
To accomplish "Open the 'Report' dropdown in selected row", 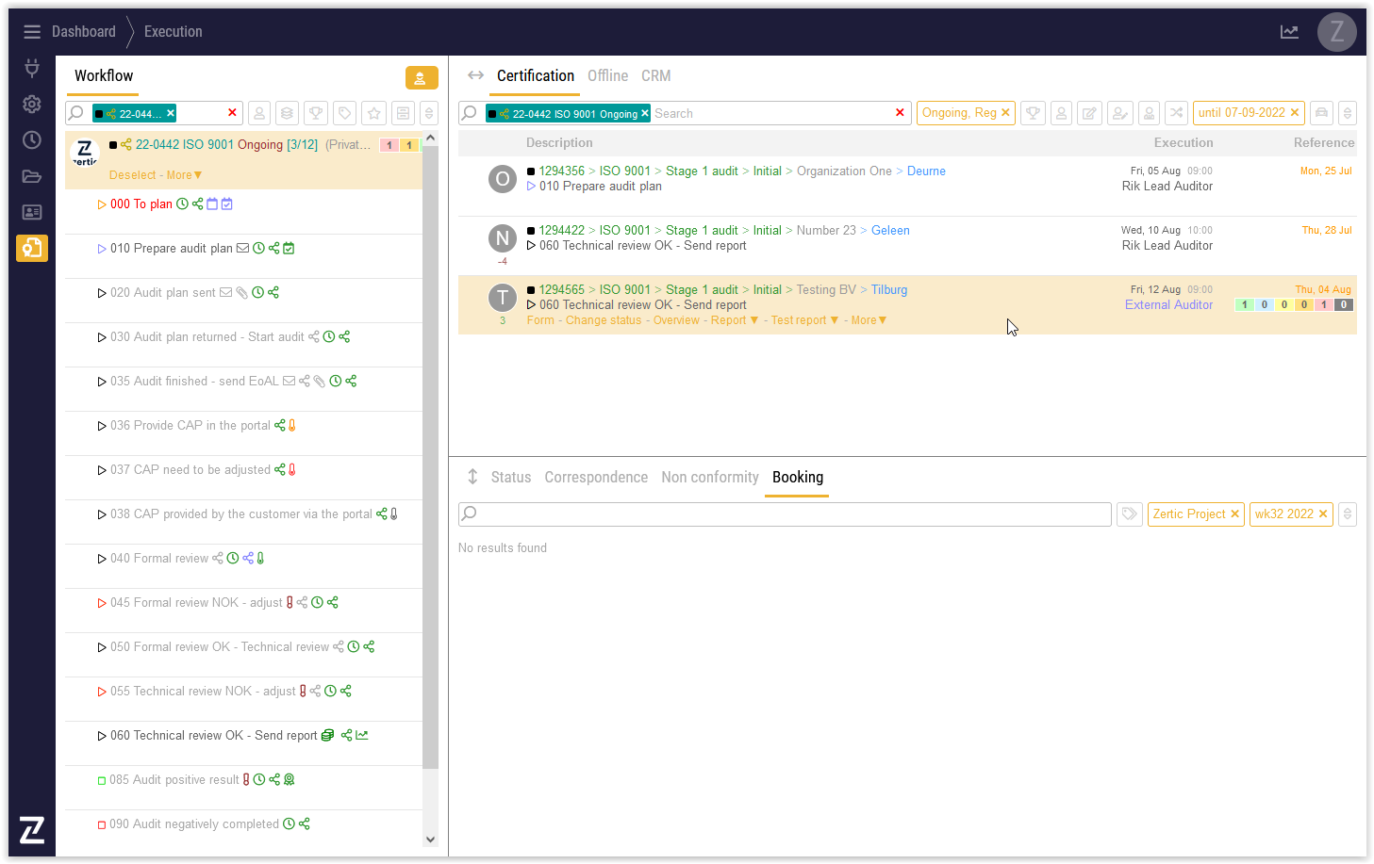I will [x=735, y=320].
